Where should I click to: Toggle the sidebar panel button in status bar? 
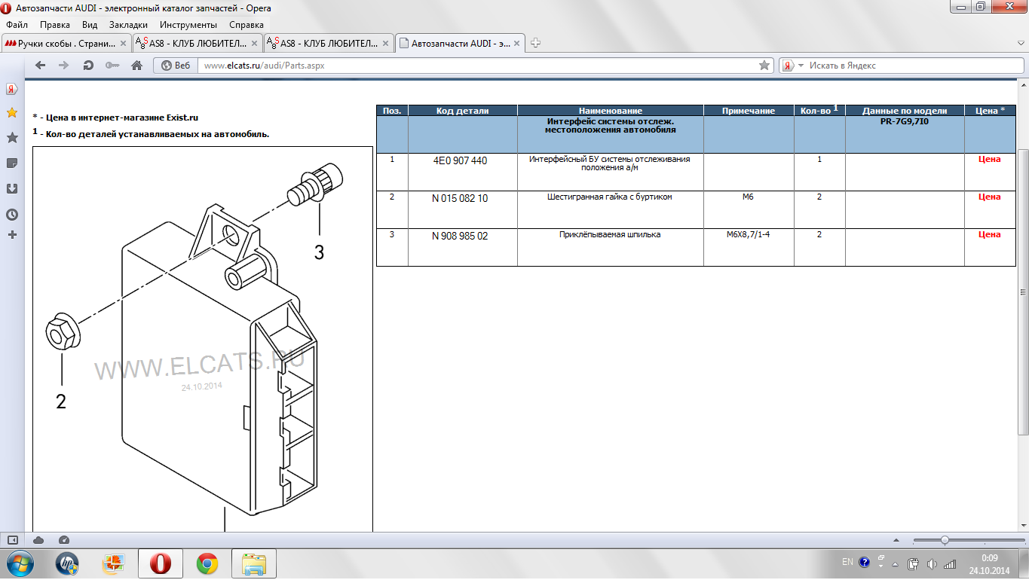click(x=12, y=540)
